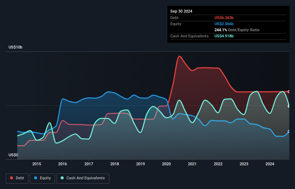295x189 pixels.
Task: Select the 2020 axis label
Action: pos(166,164)
